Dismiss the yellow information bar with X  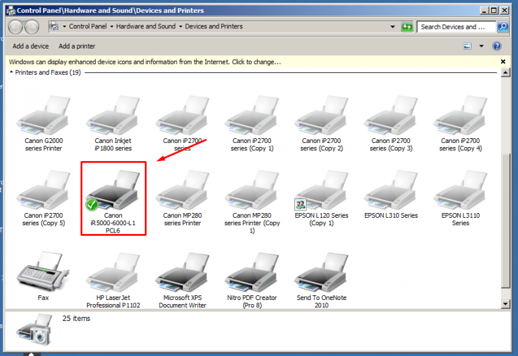[x=502, y=61]
